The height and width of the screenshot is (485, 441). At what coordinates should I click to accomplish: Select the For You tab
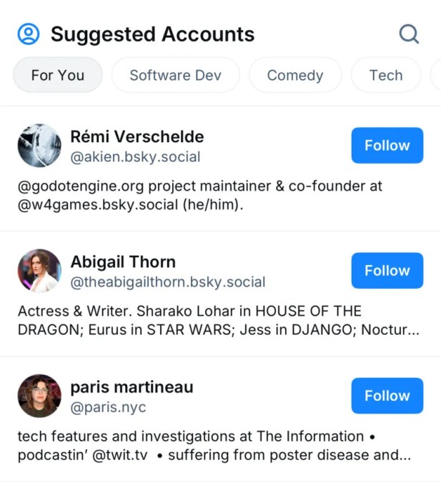click(58, 75)
